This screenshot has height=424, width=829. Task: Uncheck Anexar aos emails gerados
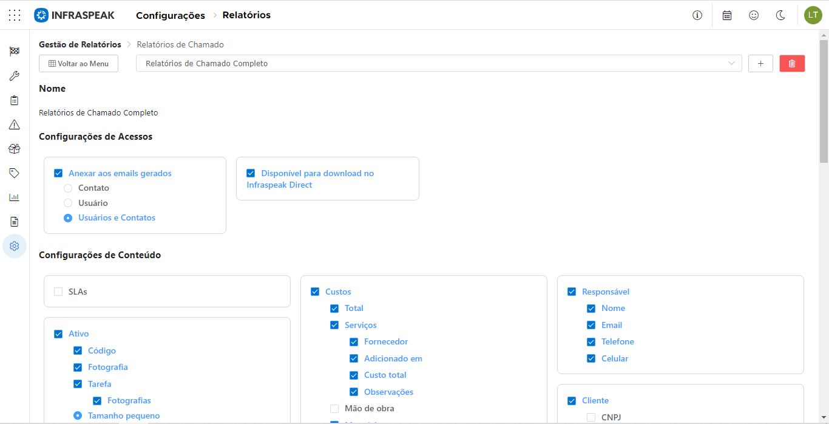(58, 173)
